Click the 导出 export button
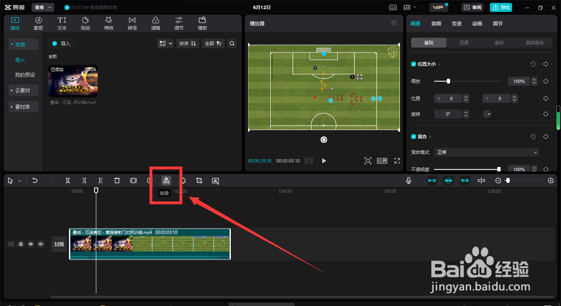 (501, 7)
